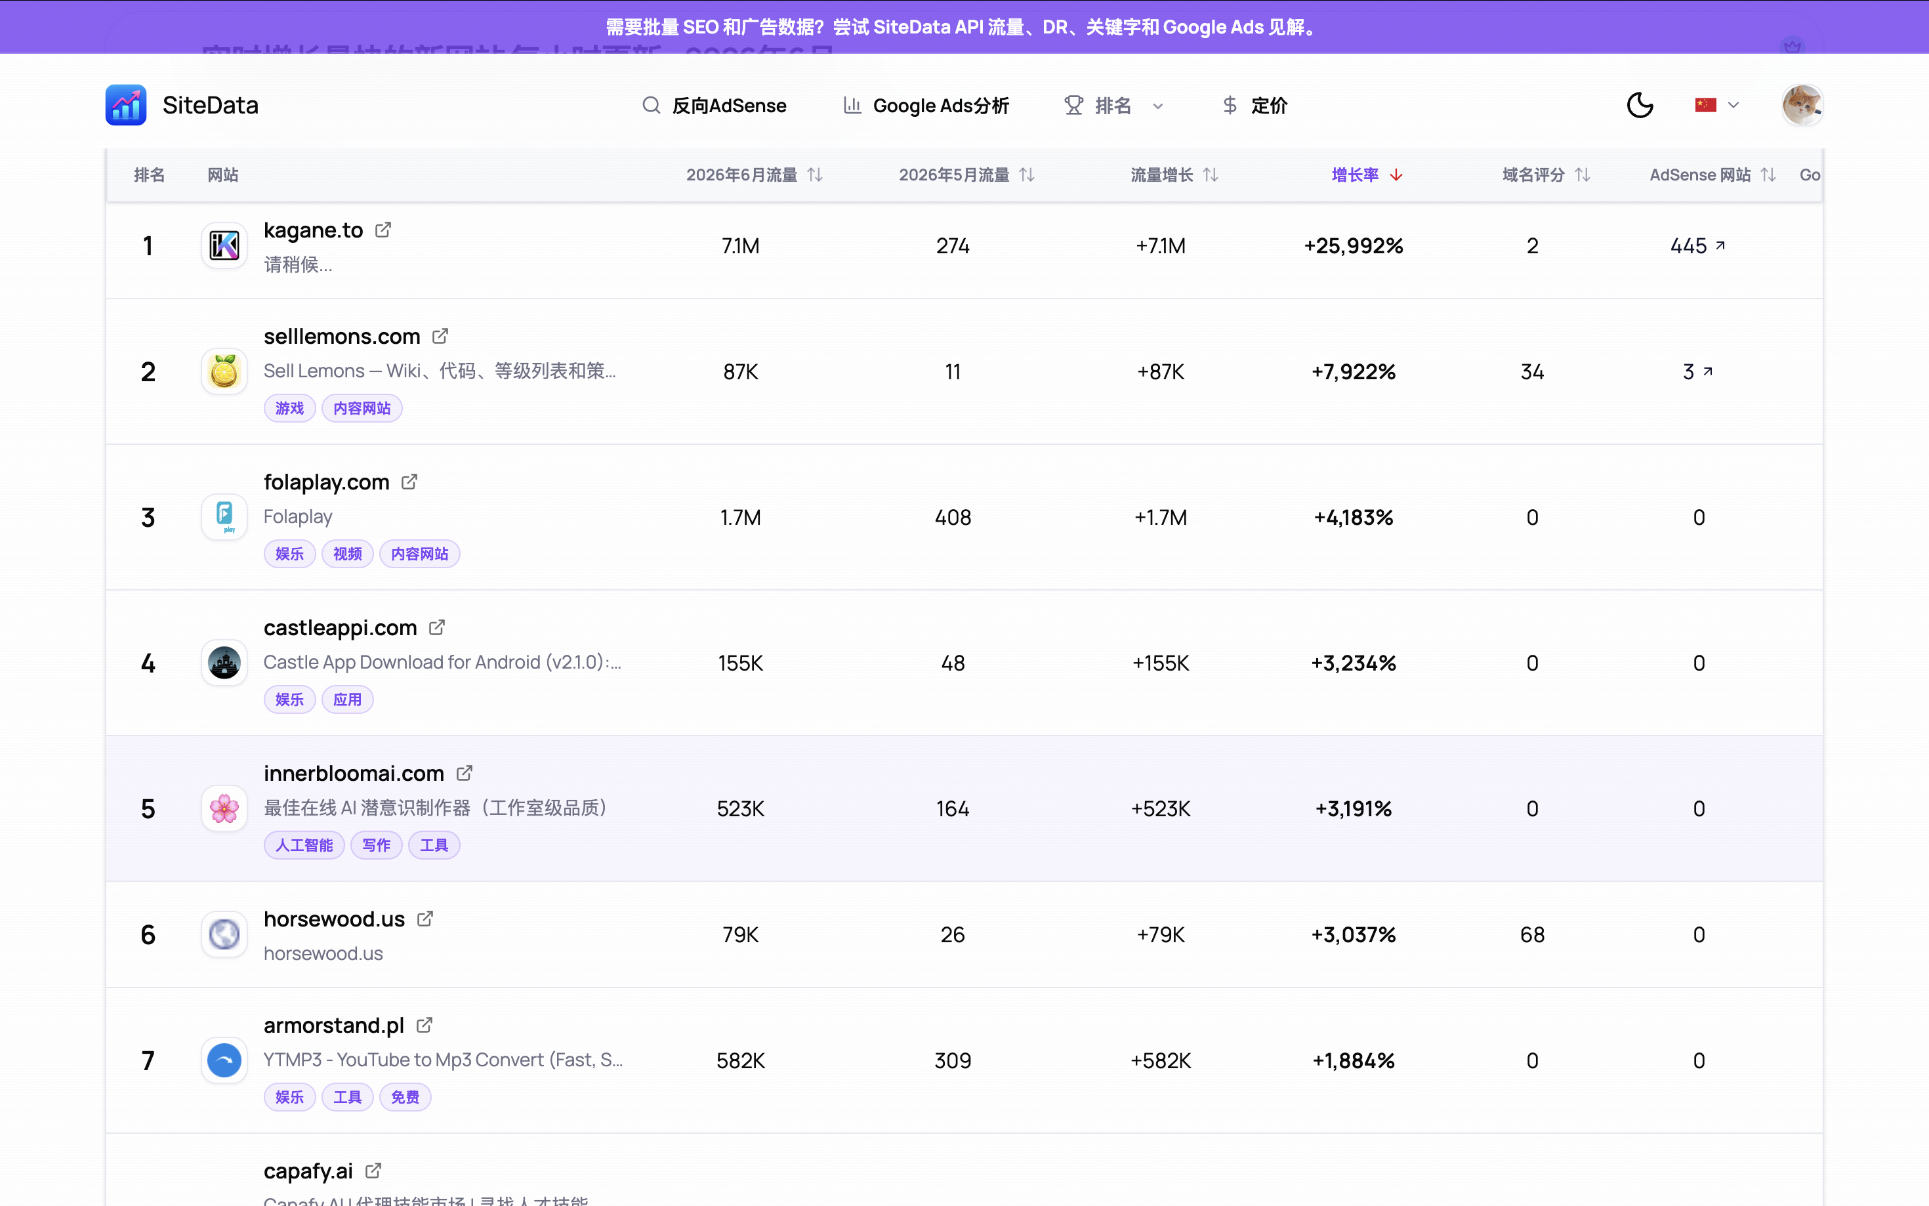Open kagane.to AdSense sites count 445
The width and height of the screenshot is (1929, 1206).
tap(1697, 245)
